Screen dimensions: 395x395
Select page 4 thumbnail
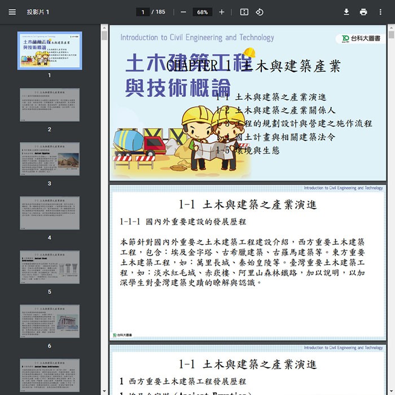click(x=50, y=213)
